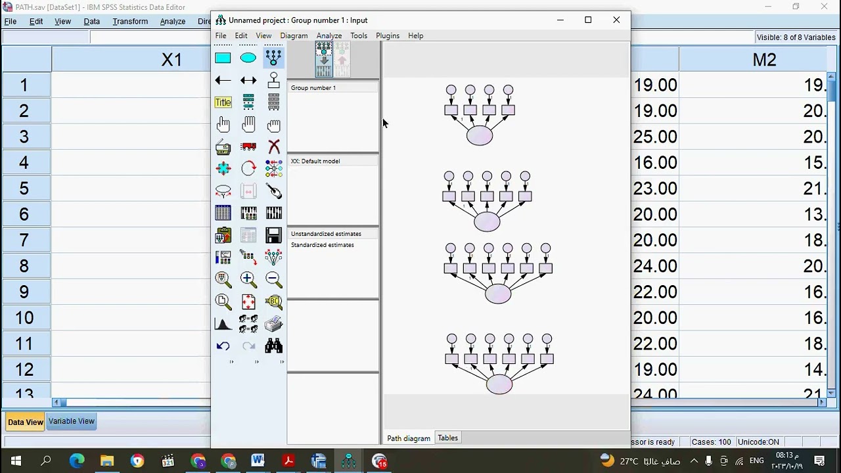Select the preserve symmetries tool

coord(273,258)
